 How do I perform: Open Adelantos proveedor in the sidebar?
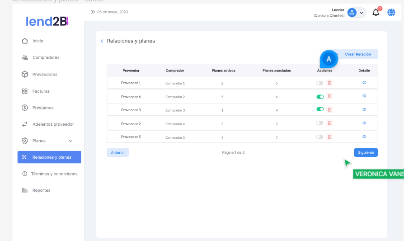(52, 124)
